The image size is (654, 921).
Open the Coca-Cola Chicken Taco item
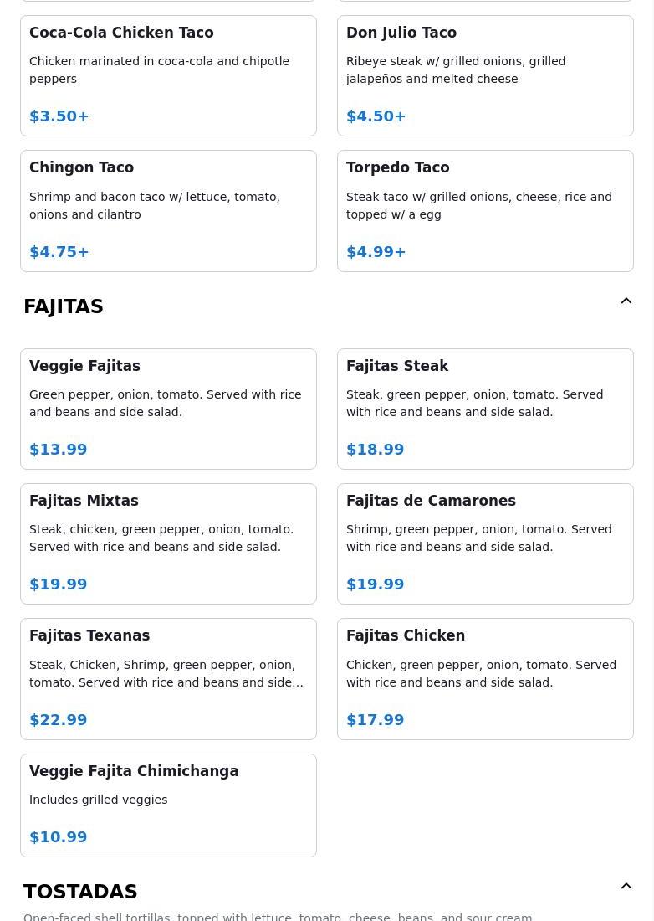(x=168, y=75)
